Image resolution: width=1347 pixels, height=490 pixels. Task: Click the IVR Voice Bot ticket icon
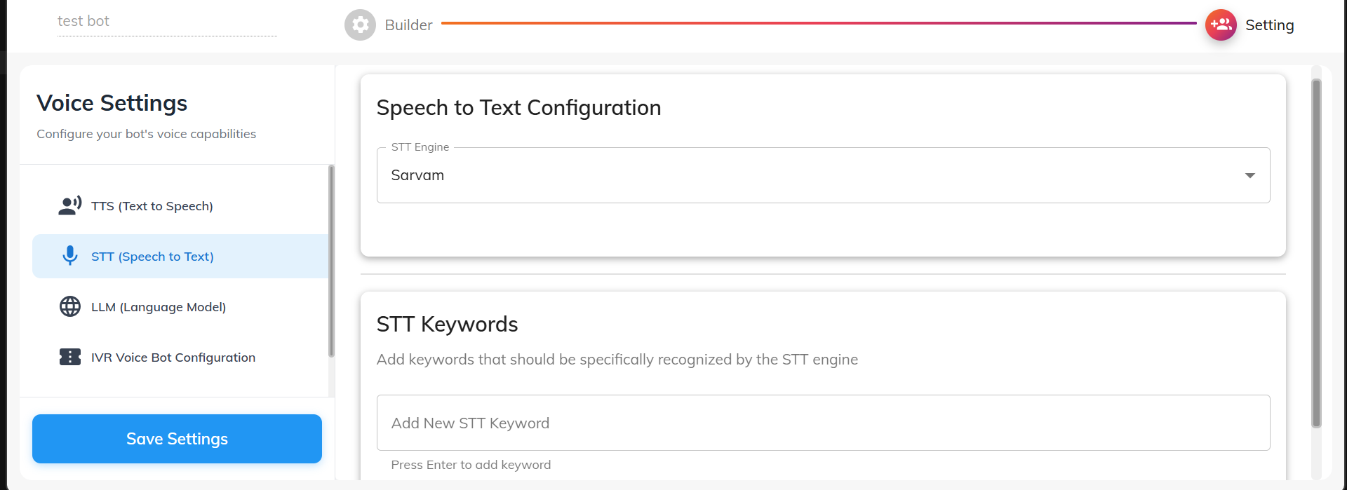tap(69, 357)
